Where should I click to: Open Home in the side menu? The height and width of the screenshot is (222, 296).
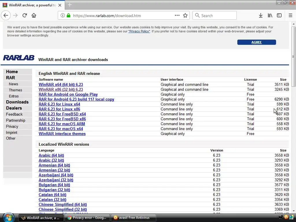[x=12, y=72]
